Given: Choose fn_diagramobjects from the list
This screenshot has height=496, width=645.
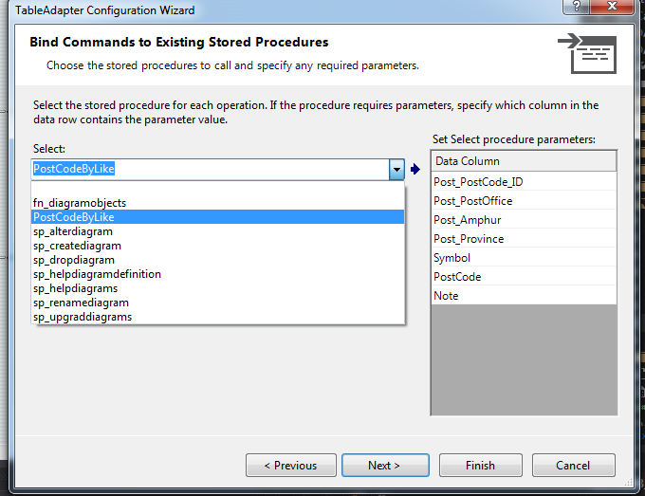Looking at the screenshot, I should 80,203.
